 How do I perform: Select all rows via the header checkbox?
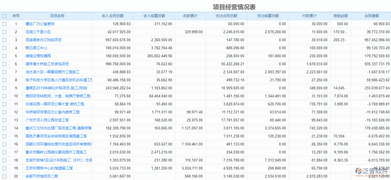4,16
